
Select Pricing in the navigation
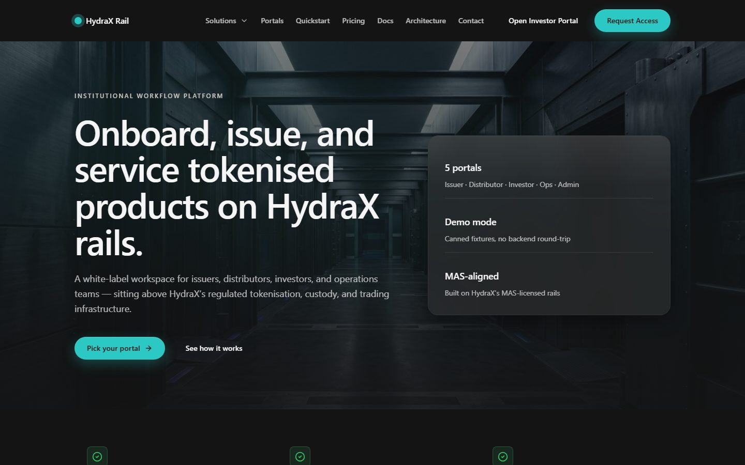[x=353, y=21]
